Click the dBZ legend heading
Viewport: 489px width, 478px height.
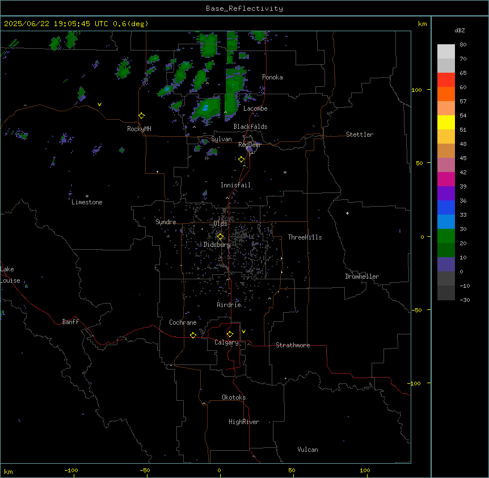460,31
